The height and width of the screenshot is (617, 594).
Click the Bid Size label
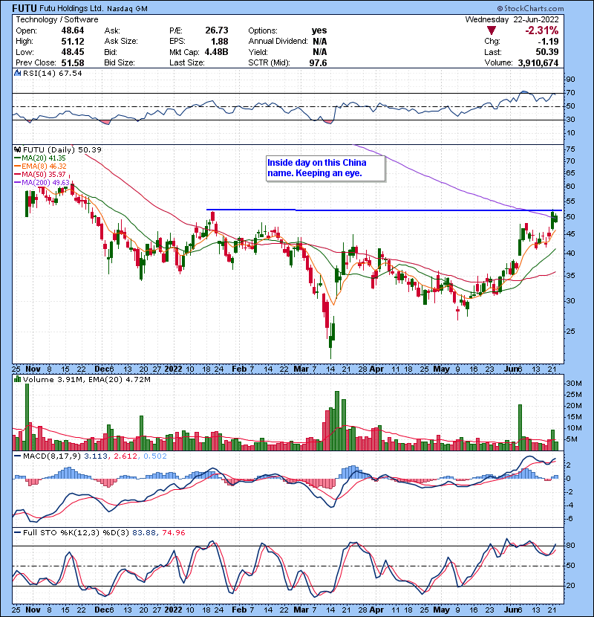click(120, 62)
